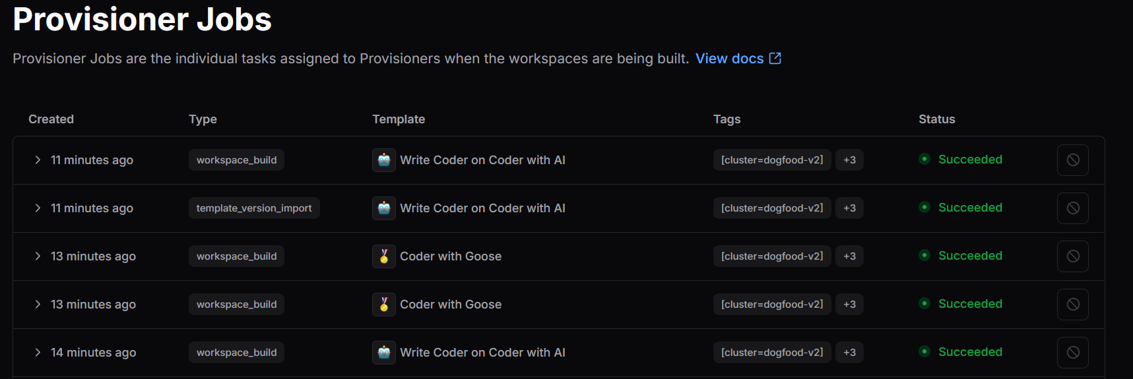1133x379 pixels.
Task: Click the external link icon beside View docs
Action: click(x=775, y=59)
